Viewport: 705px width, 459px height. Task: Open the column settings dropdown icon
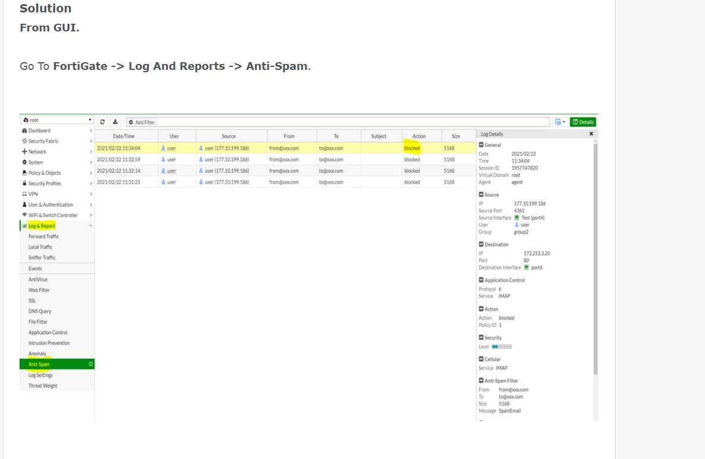560,122
